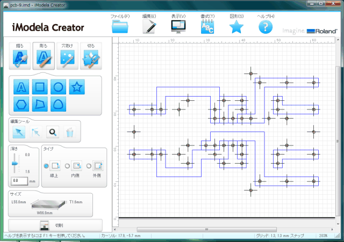Click the 切削 cutting button
Image resolution: width=344 pixels, height=242 pixels.
(x=55, y=225)
